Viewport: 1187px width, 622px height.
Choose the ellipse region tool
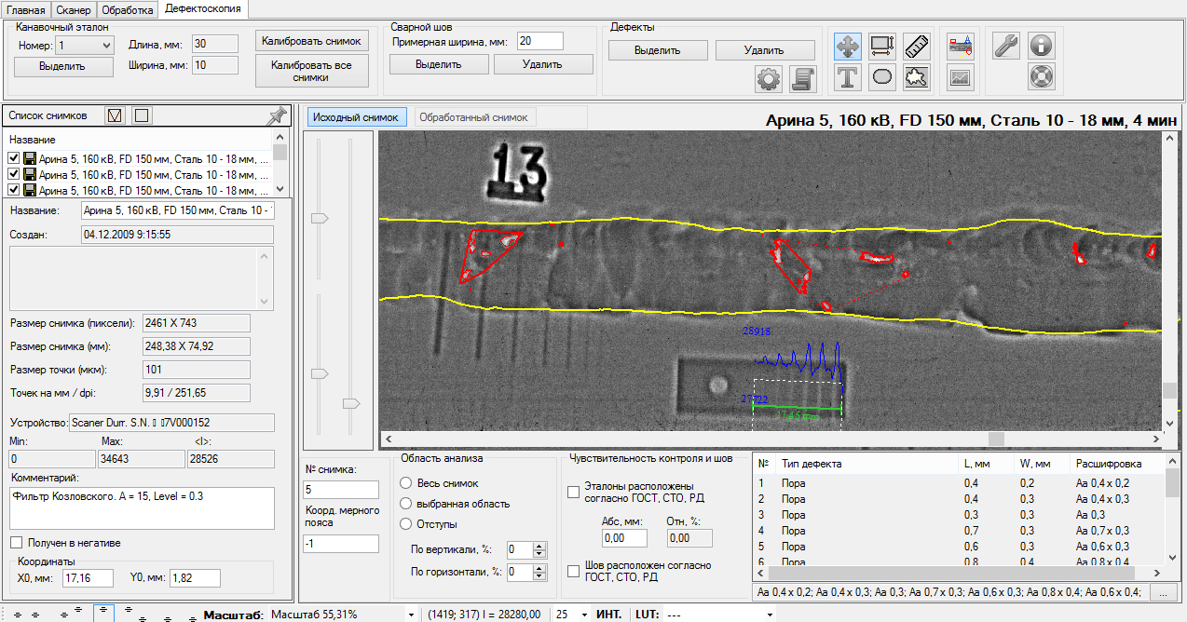pos(882,78)
